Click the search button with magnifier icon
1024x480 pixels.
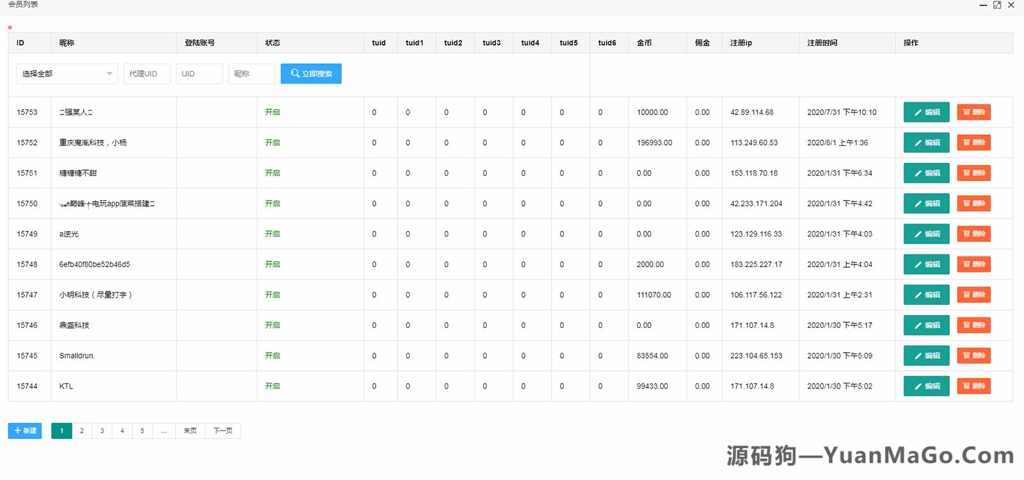pos(311,74)
